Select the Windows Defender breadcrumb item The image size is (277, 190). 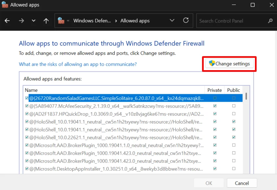[x=92, y=20]
